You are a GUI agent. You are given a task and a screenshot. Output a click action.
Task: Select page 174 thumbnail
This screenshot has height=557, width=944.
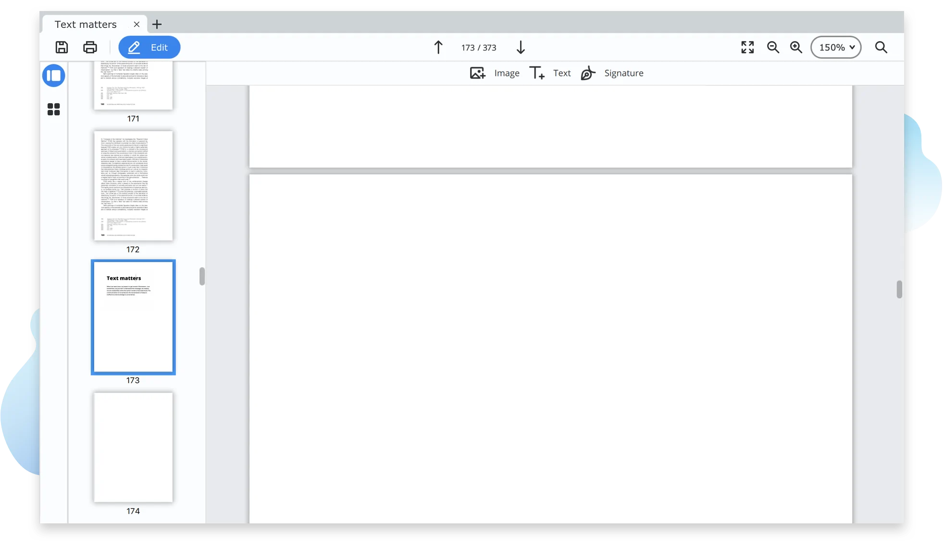[132, 447]
